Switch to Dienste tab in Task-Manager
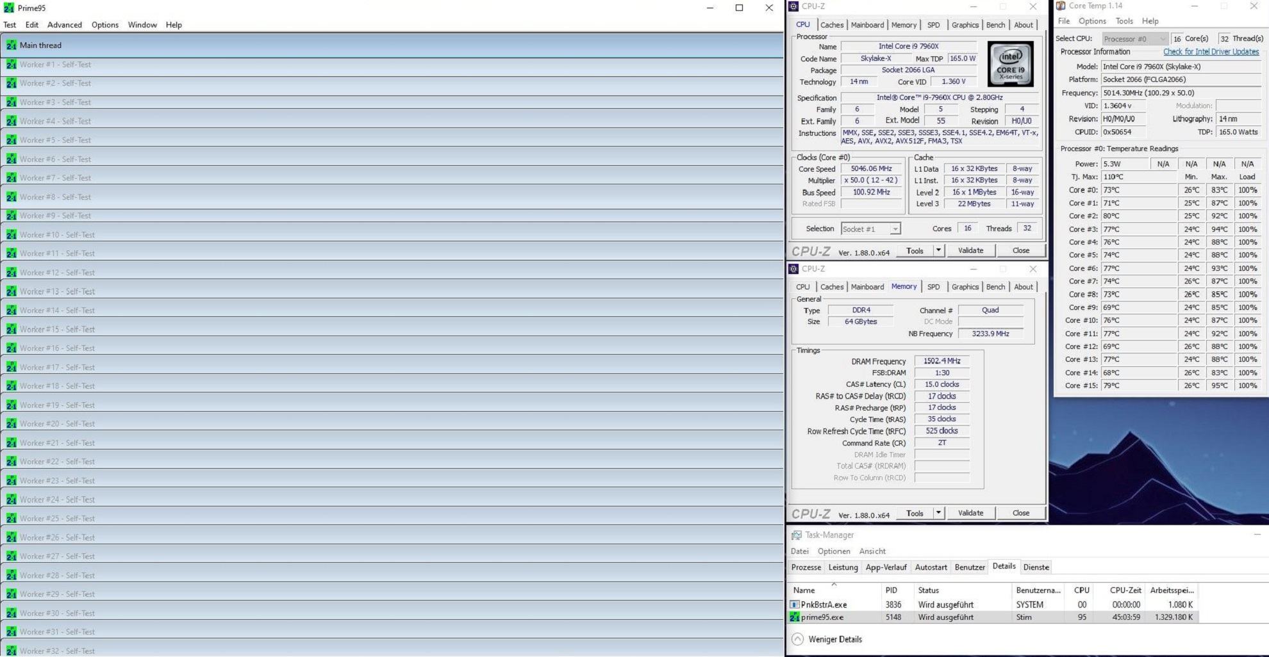The image size is (1269, 657). click(x=1036, y=567)
